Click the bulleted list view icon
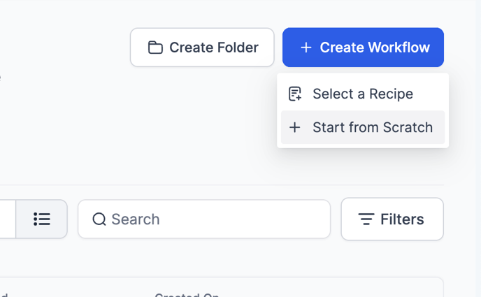Image resolution: width=481 pixels, height=297 pixels. pyautogui.click(x=42, y=219)
